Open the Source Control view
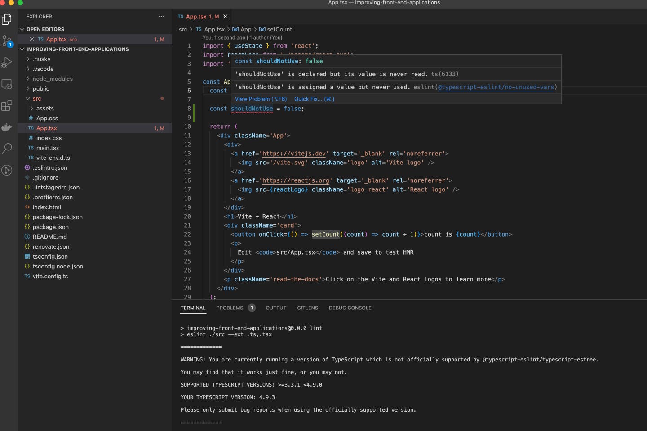This screenshot has width=647, height=431. click(x=7, y=41)
